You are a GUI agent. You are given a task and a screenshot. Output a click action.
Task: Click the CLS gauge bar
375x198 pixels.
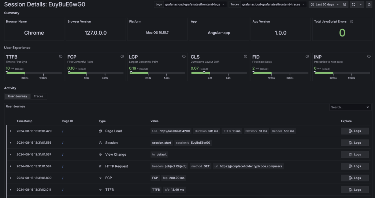click(219, 73)
